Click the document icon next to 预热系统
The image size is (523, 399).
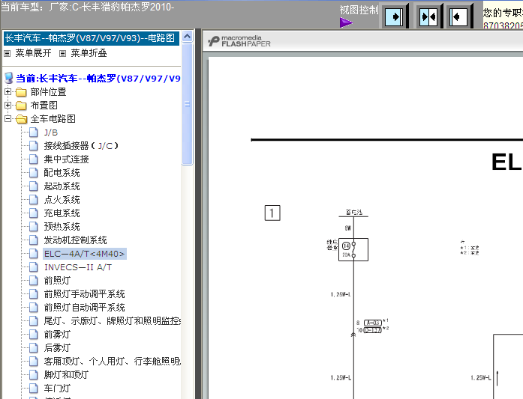click(x=33, y=227)
